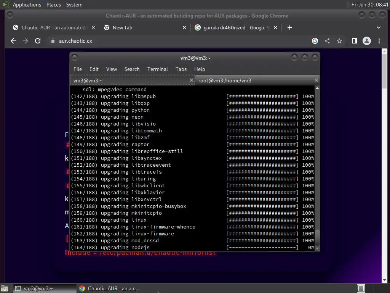The height and width of the screenshot is (293, 390).
Task: Click terminal scrollbar down arrow
Action: [317, 248]
